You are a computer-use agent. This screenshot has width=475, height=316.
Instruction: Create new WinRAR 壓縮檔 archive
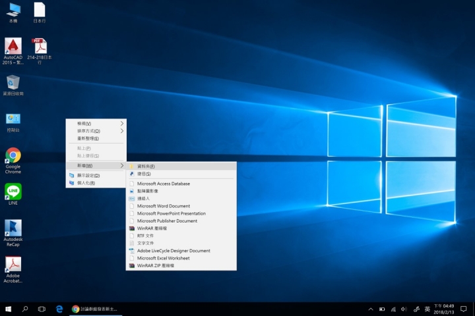[x=181, y=228]
